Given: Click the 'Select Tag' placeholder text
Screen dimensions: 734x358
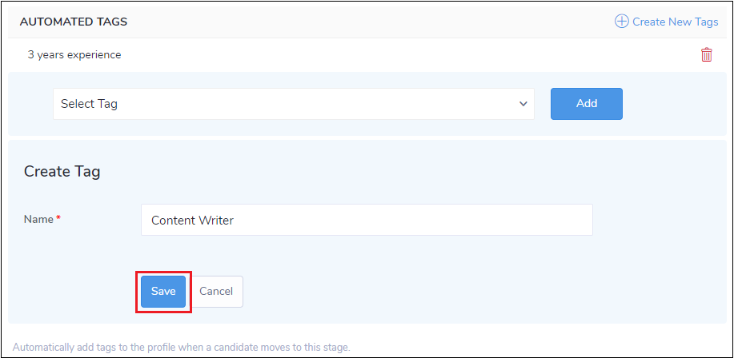Looking at the screenshot, I should 89,104.
